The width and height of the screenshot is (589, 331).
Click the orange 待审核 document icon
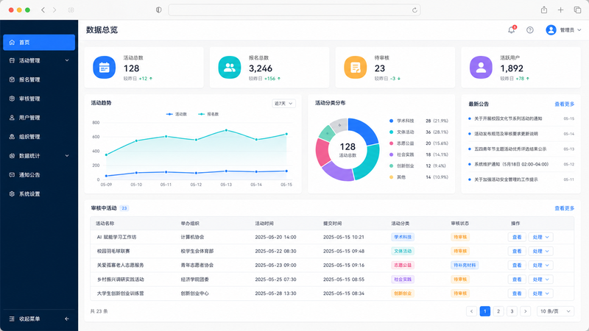coord(356,68)
